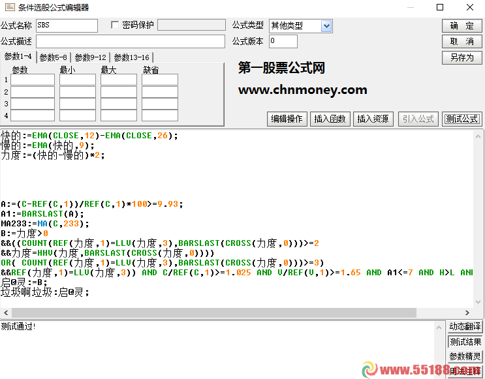Click row 1 参数 name field
Screen dimensions: 485x379
[33, 80]
